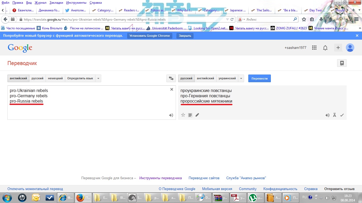The height and width of the screenshot is (203, 362).
Task: Show hidden system tray icons
Action: 321,198
